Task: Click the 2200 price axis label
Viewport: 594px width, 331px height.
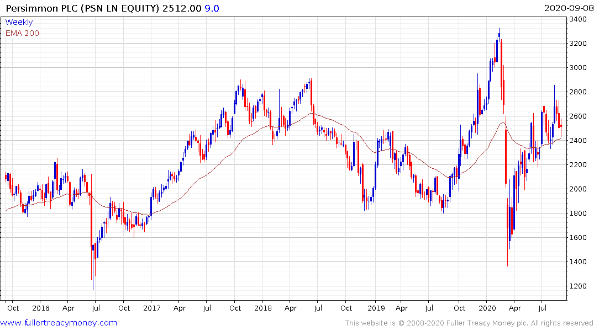Action: (578, 164)
